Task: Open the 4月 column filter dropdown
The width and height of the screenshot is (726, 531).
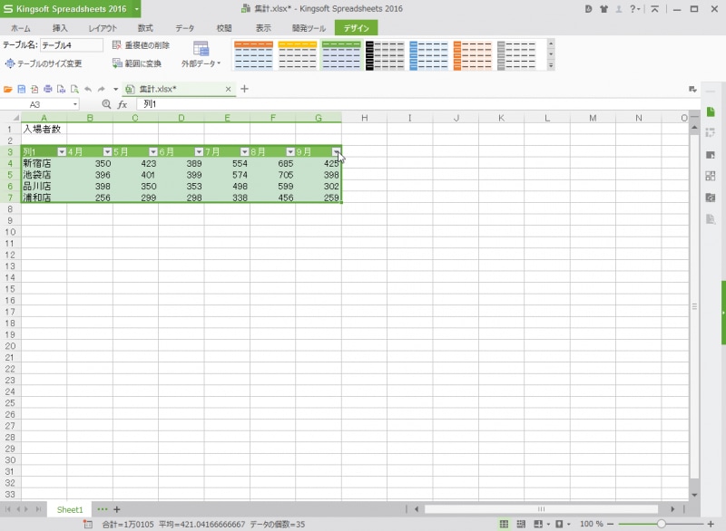Action: (107, 151)
